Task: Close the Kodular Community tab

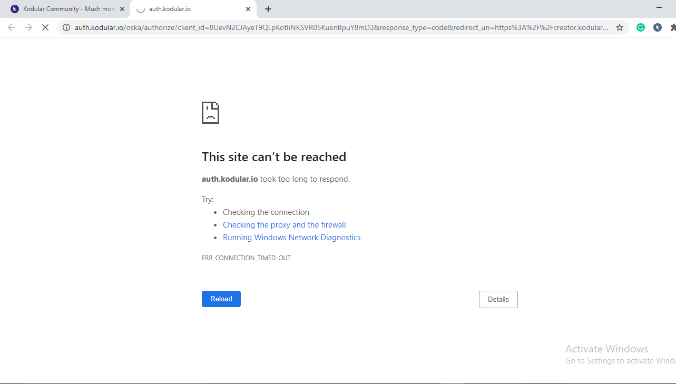Action: click(122, 9)
